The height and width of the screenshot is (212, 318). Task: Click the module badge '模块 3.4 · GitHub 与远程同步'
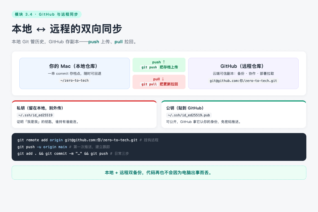tap(46, 14)
